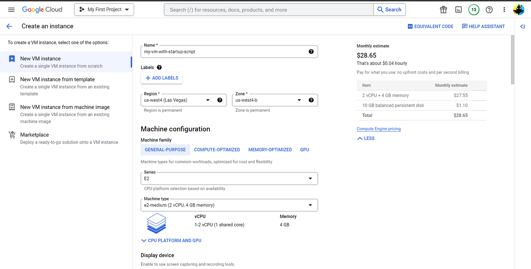Image resolution: width=531 pixels, height=269 pixels.
Task: Open the Compute Engine pricing link
Action: coord(379,129)
